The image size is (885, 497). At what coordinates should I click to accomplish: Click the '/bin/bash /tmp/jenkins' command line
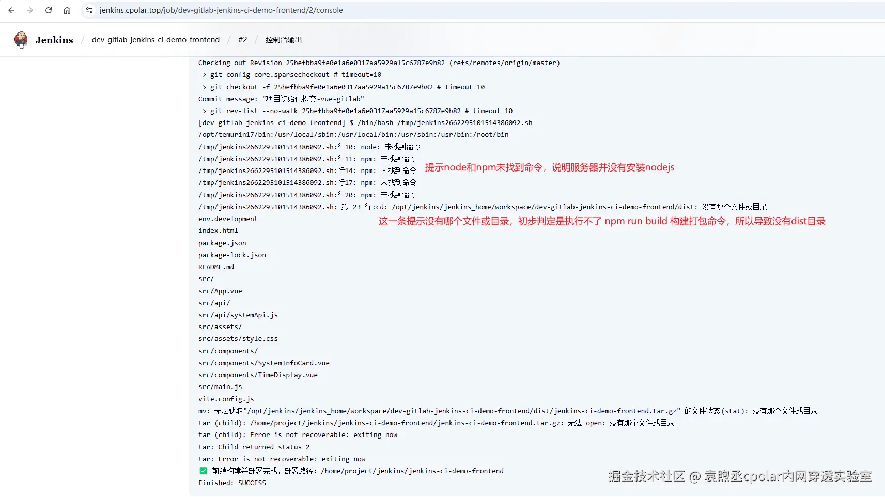[365, 123]
